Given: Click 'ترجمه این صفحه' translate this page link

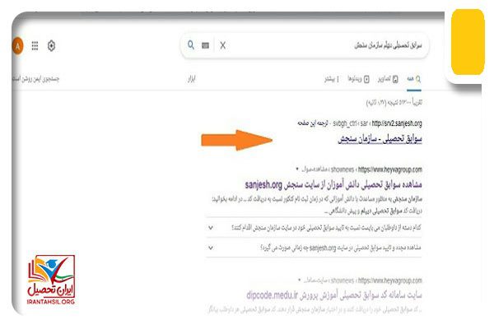Looking at the screenshot, I should coord(313,123).
